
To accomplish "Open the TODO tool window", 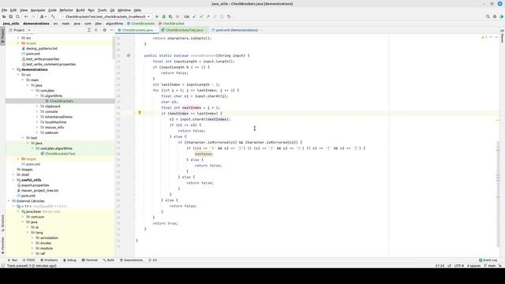I will [28, 260].
